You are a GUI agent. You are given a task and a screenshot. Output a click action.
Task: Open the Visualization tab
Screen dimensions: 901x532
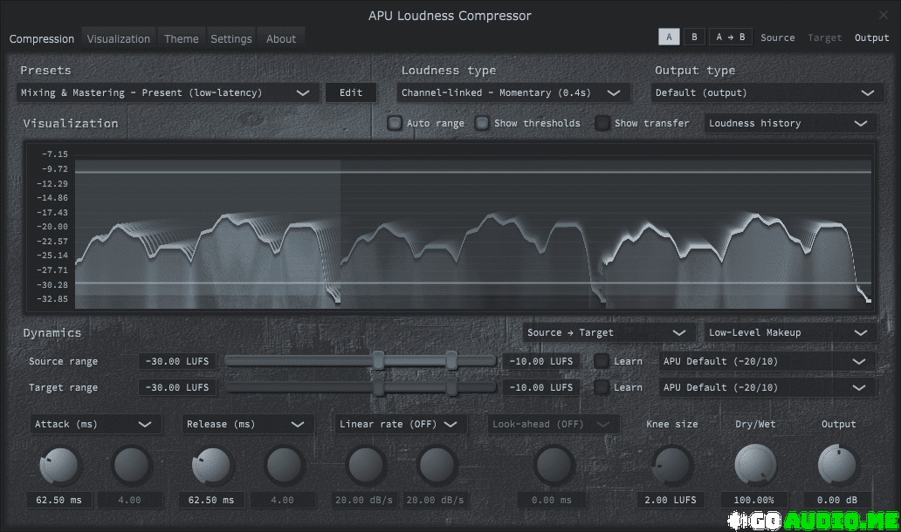[119, 39]
